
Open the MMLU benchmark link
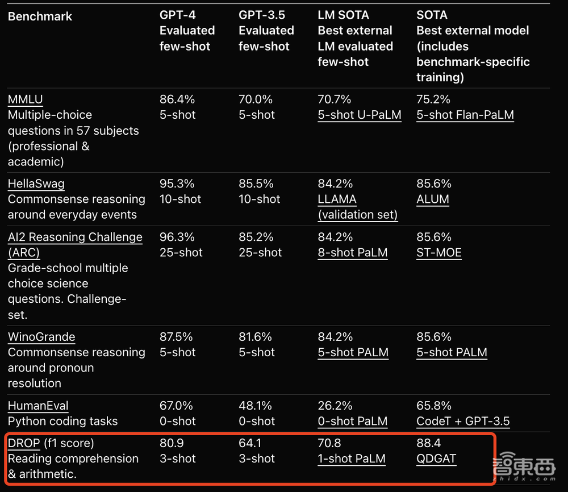[25, 99]
